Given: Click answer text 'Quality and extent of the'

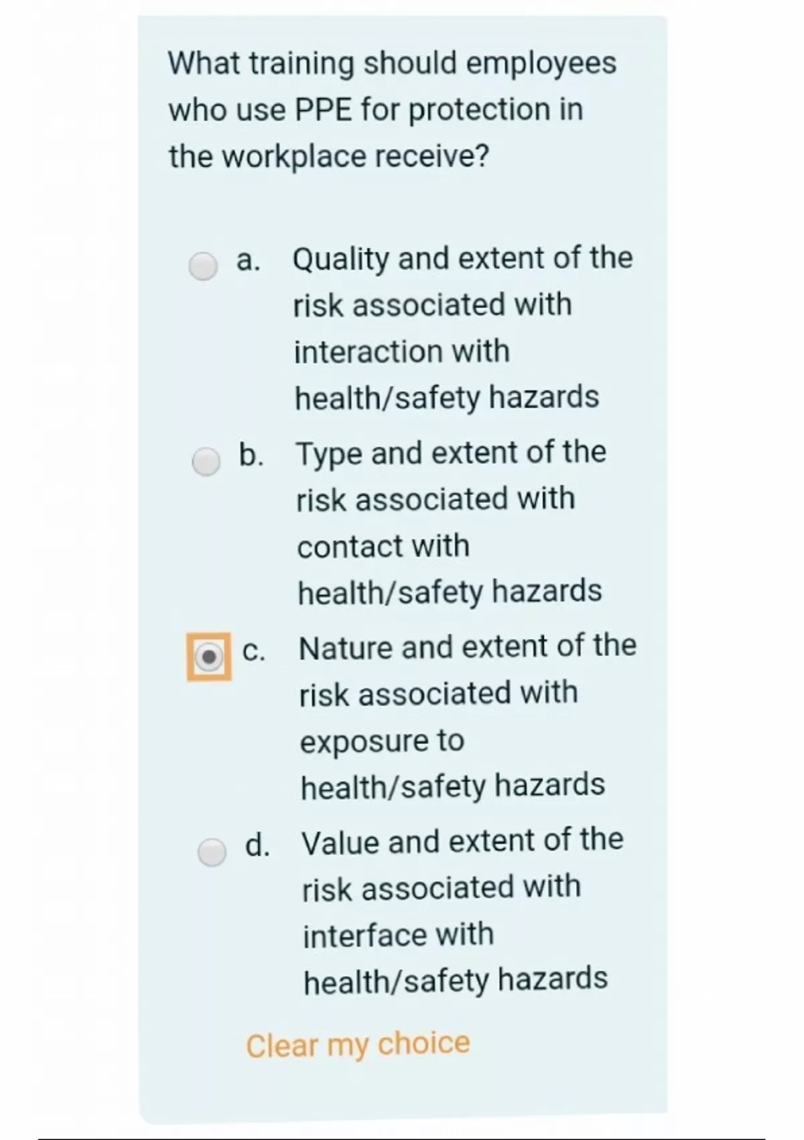Looking at the screenshot, I should pyautogui.click(x=462, y=258).
